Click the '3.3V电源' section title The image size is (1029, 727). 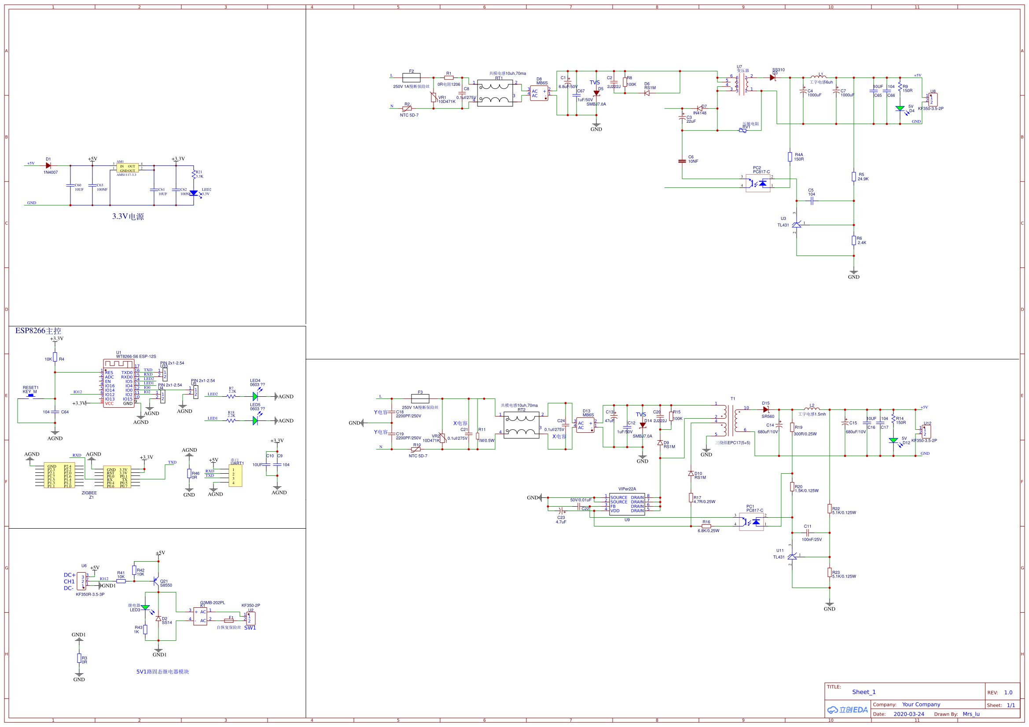tap(128, 216)
